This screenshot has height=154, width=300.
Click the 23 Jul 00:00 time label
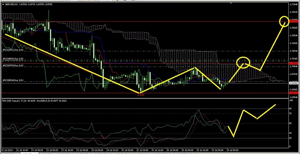[38, 150]
